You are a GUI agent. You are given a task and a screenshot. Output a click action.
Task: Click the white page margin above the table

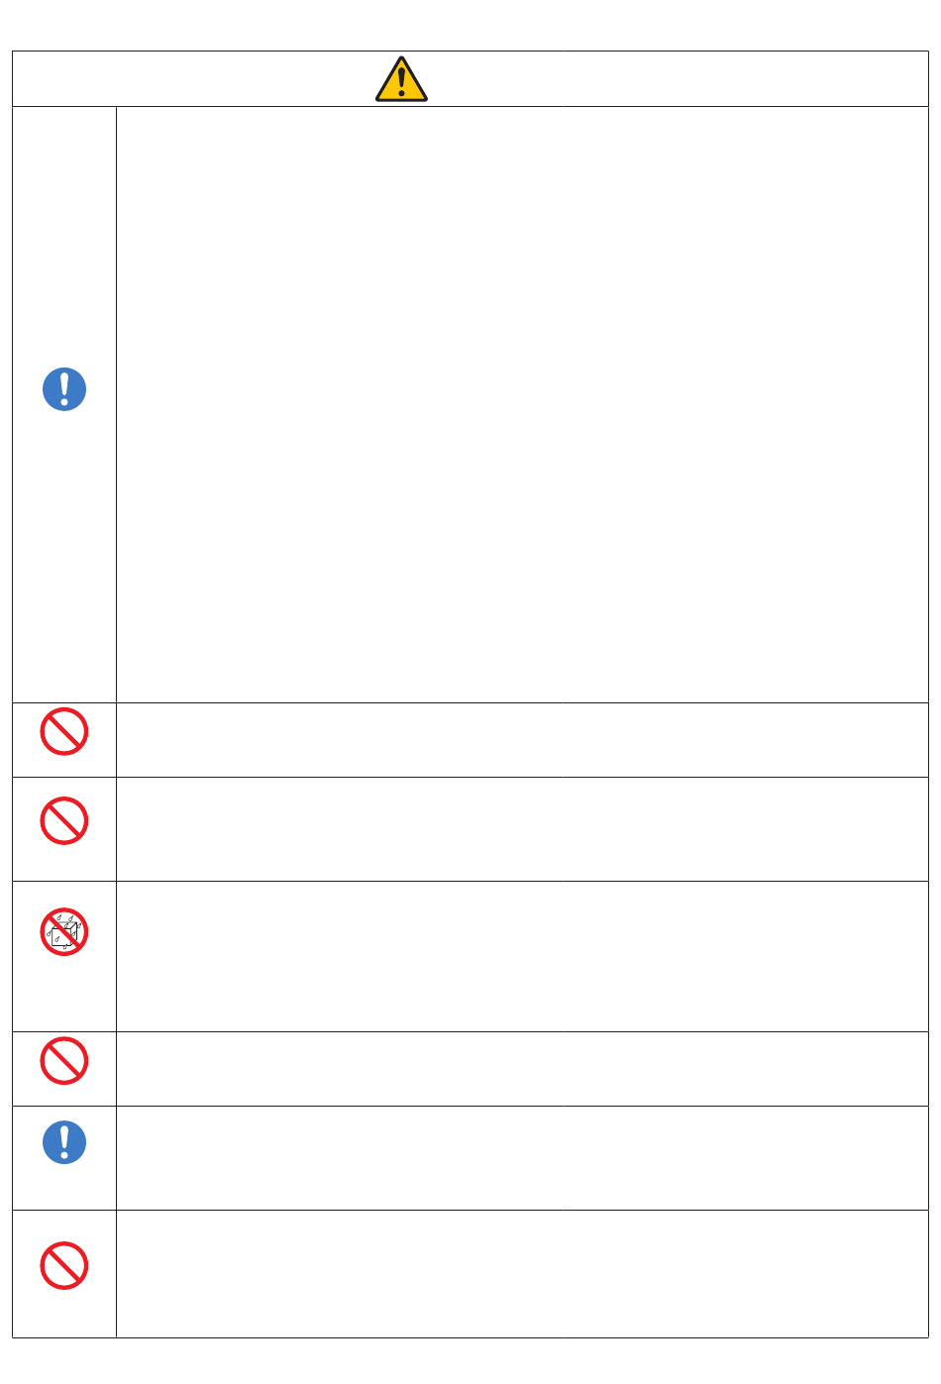470,25
